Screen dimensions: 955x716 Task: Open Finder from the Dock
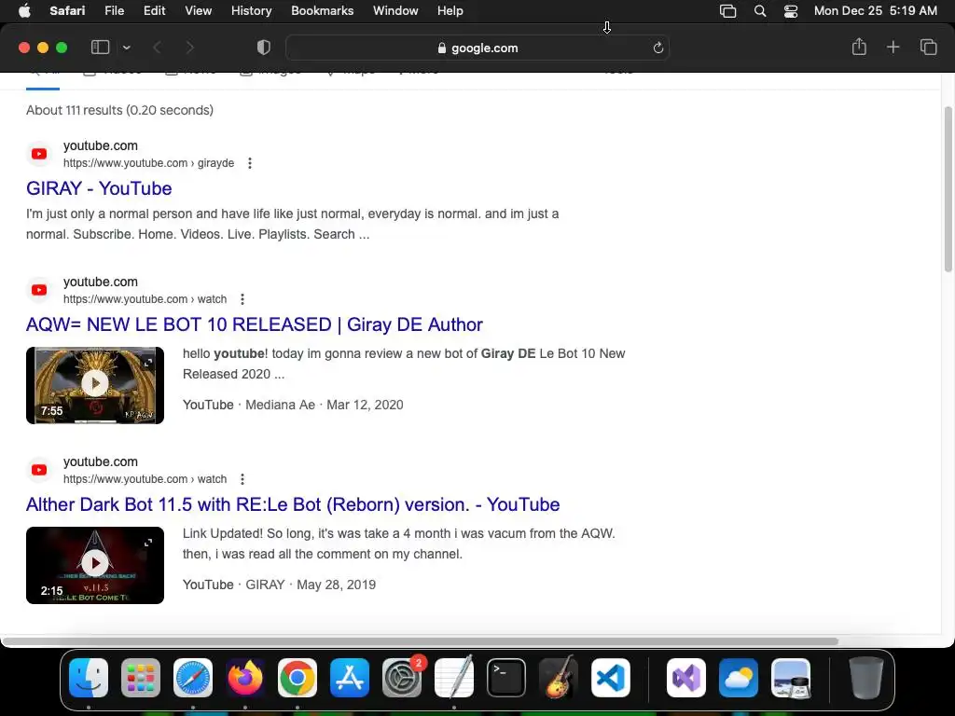tap(89, 678)
